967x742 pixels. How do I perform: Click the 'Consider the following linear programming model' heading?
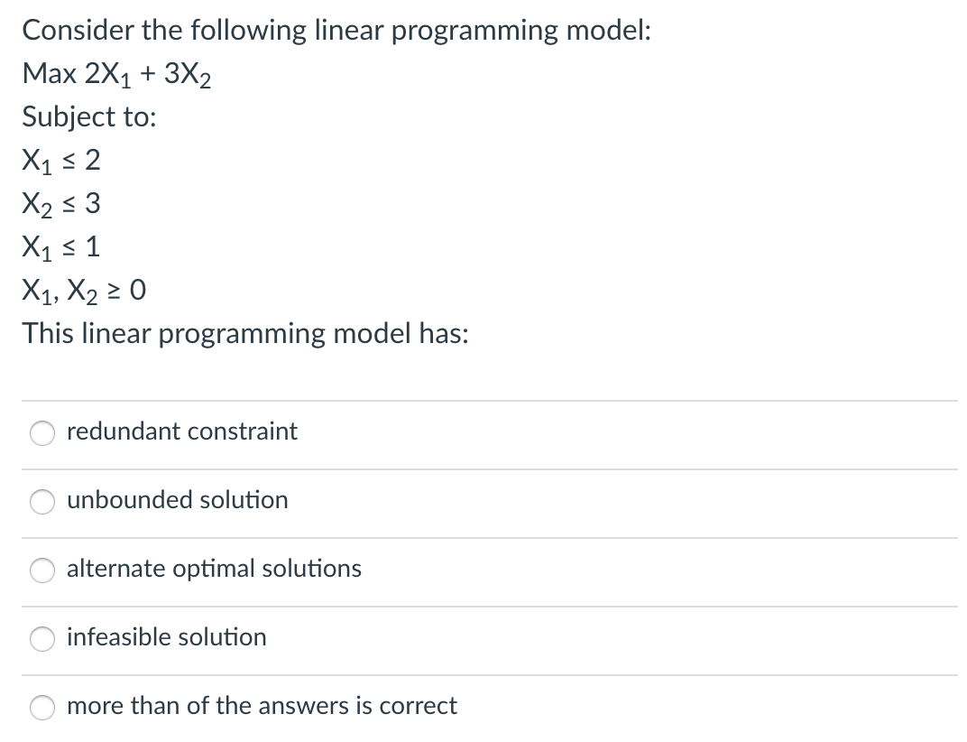click(336, 31)
